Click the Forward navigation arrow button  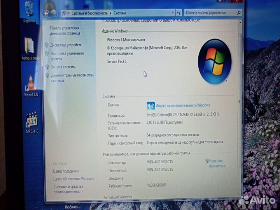(x=54, y=13)
